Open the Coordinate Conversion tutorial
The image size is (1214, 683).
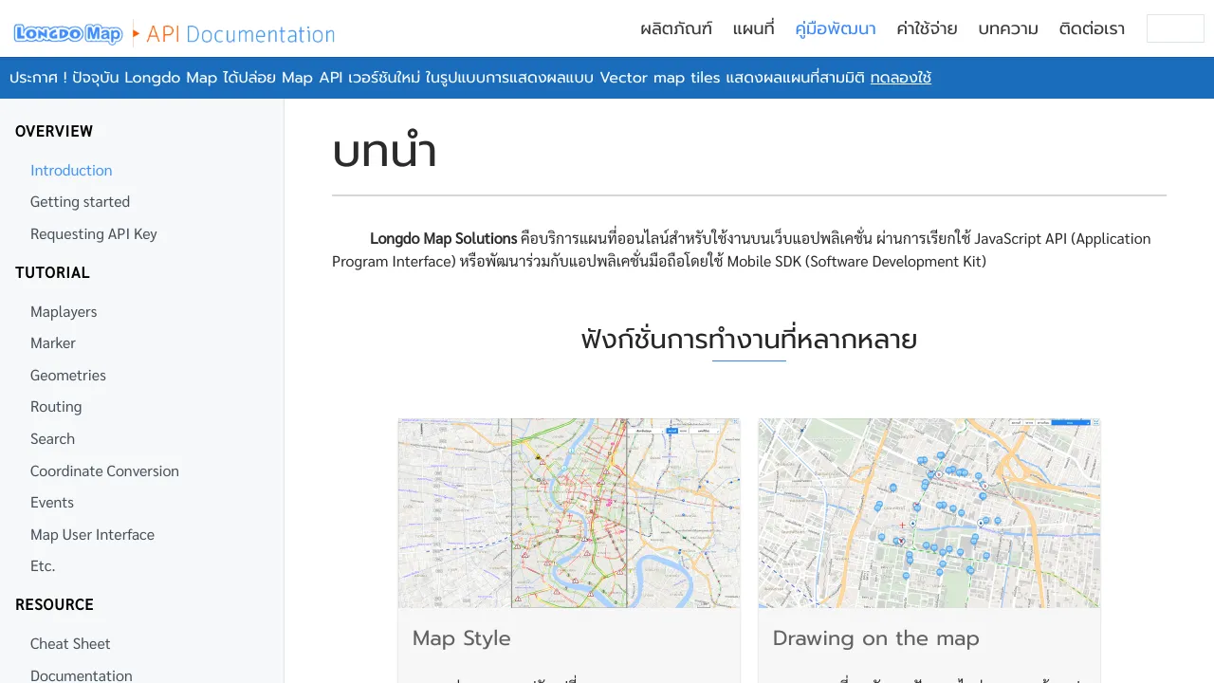pos(104,471)
